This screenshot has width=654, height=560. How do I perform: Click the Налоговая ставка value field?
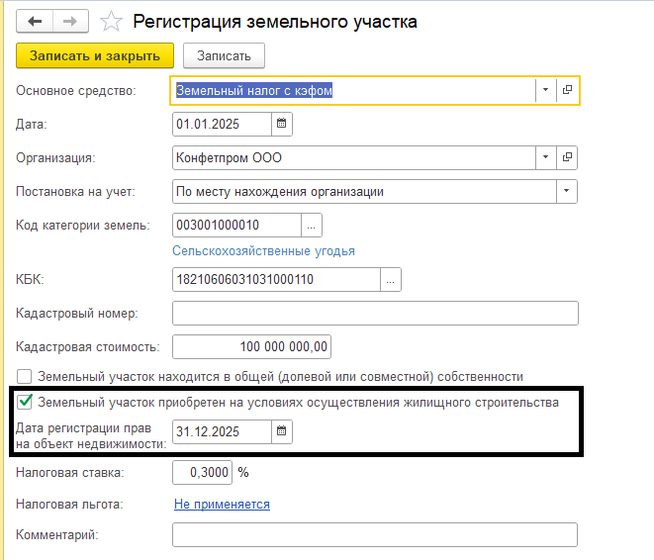[x=202, y=473]
